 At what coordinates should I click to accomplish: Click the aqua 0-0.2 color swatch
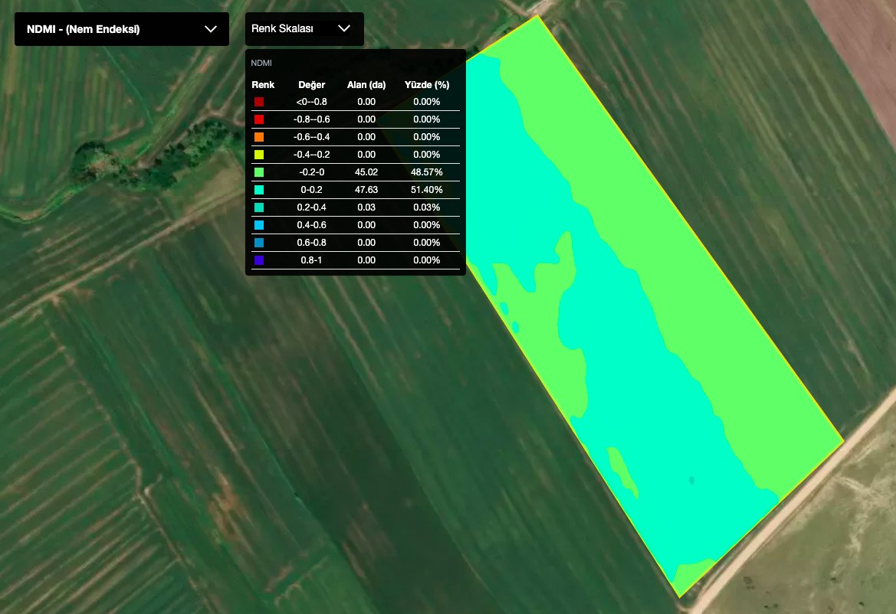(259, 190)
